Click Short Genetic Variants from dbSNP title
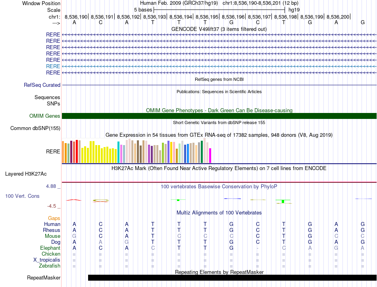The height and width of the screenshot is (287, 377). (x=219, y=122)
